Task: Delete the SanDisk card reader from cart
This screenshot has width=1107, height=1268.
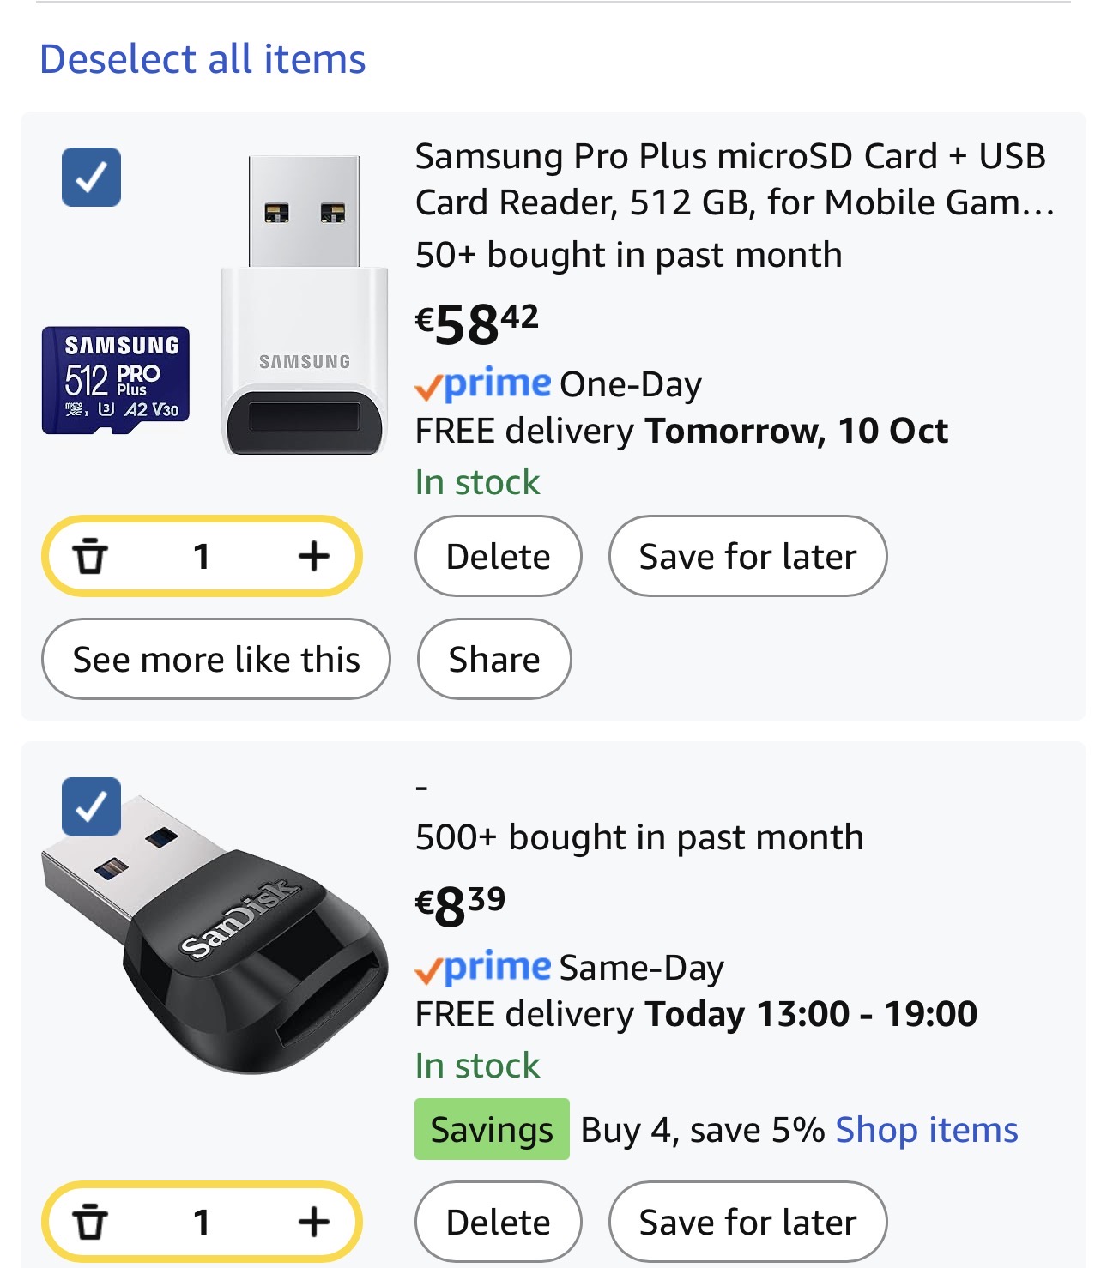Action: pos(498,1223)
